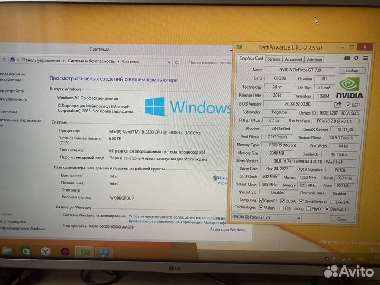This screenshot has height=285, width=380.
Task: Toggle the DirectCompute checkbox
Action: (301, 201)
